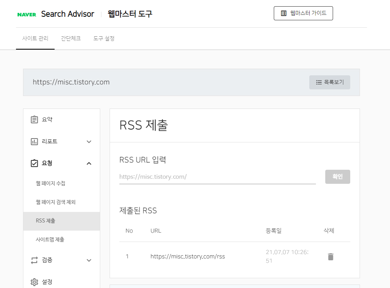Viewport: 390px width, 288px height.
Task: Click the RSS 제출 page heading
Action: pos(144,125)
